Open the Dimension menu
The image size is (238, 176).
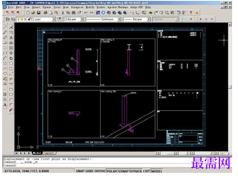[77, 7]
